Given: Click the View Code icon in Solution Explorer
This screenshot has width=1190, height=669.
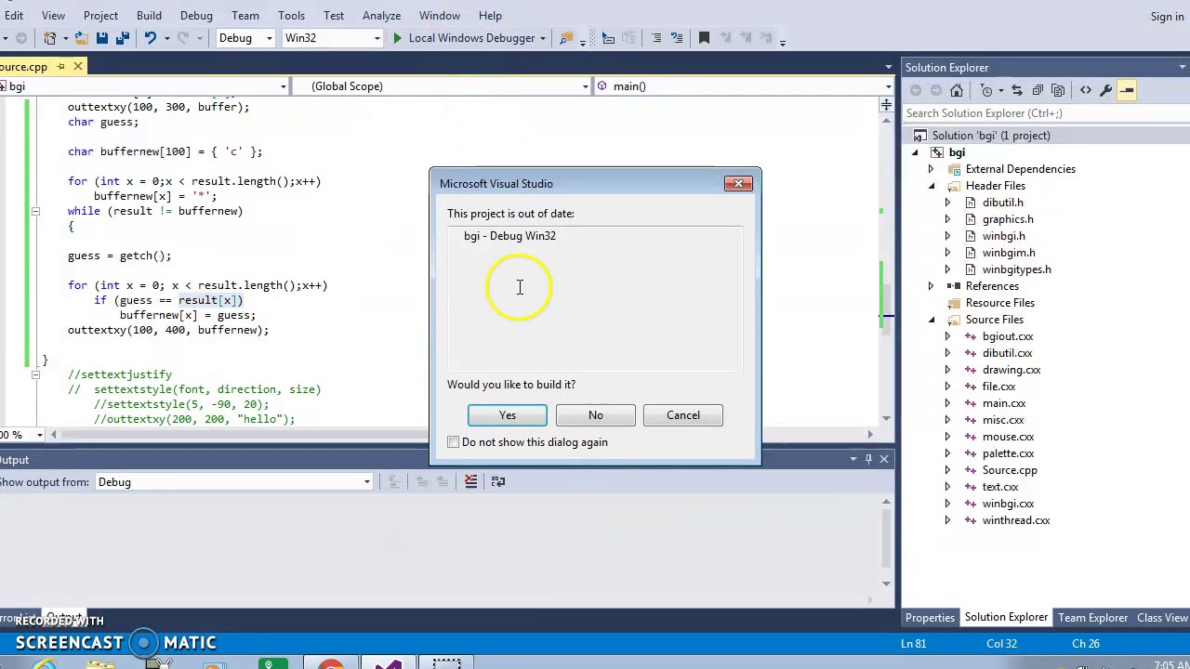Looking at the screenshot, I should (1086, 90).
